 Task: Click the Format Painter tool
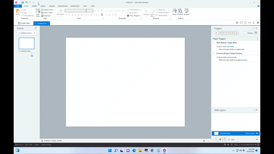pyautogui.click(x=27, y=15)
